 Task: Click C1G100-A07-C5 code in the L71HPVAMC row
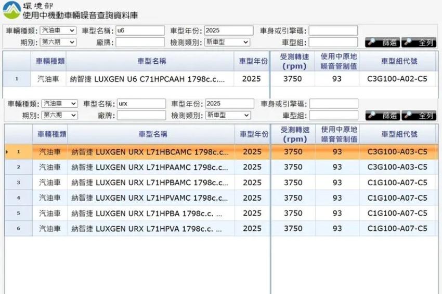[x=397, y=198]
